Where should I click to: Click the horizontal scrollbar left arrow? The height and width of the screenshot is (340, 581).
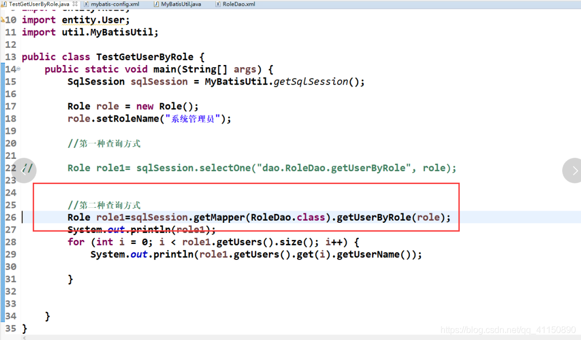coord(24,337)
